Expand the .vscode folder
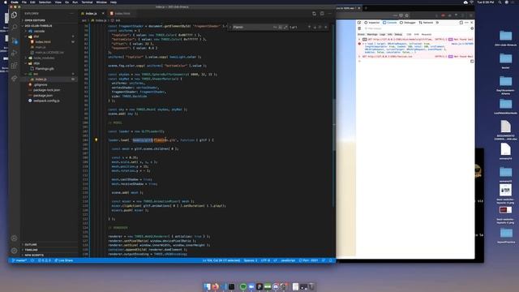The width and height of the screenshot is (519, 292). (49, 31)
